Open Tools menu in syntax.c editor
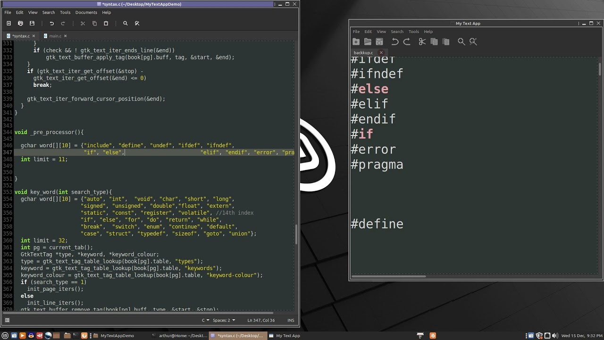Image resolution: width=604 pixels, height=340 pixels. 65,12
